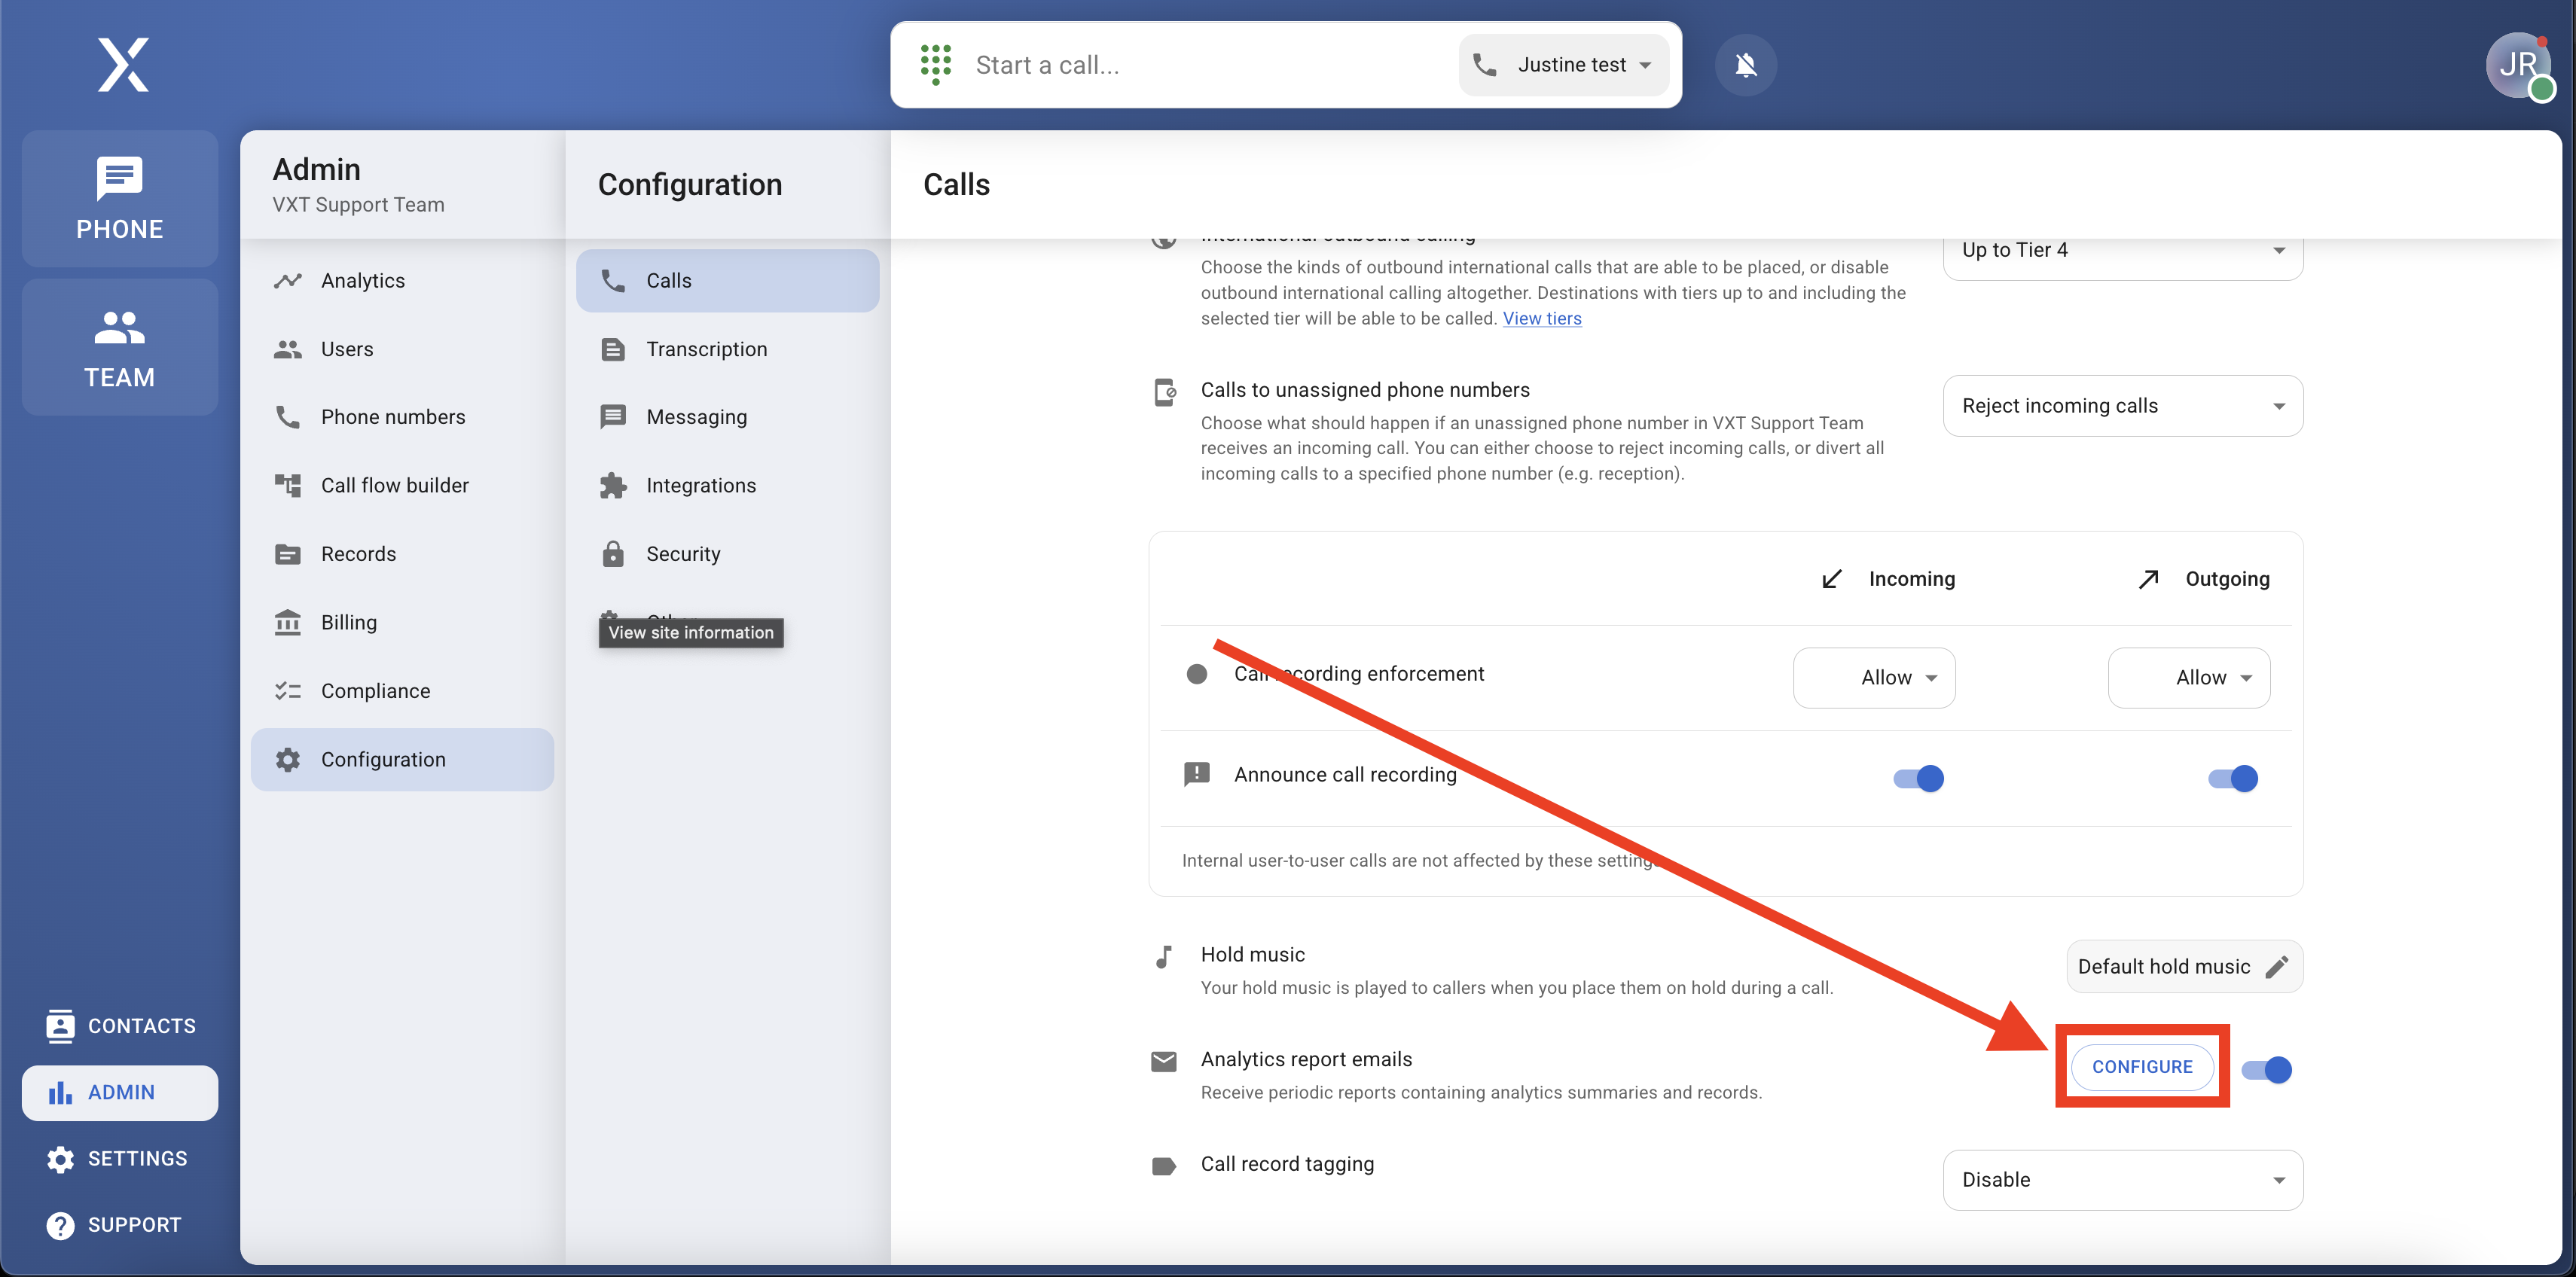
Task: Click the Analytics chart icon
Action: (x=287, y=281)
